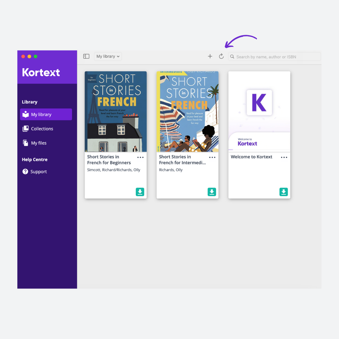Open the My library dropdown
Screen dimensions: 339x339
point(108,56)
